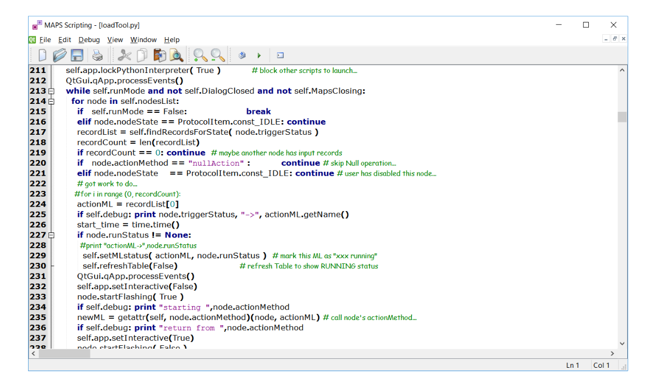The image size is (649, 388).
Task: Click the Qt logo icon in menu bar
Action: (x=32, y=40)
